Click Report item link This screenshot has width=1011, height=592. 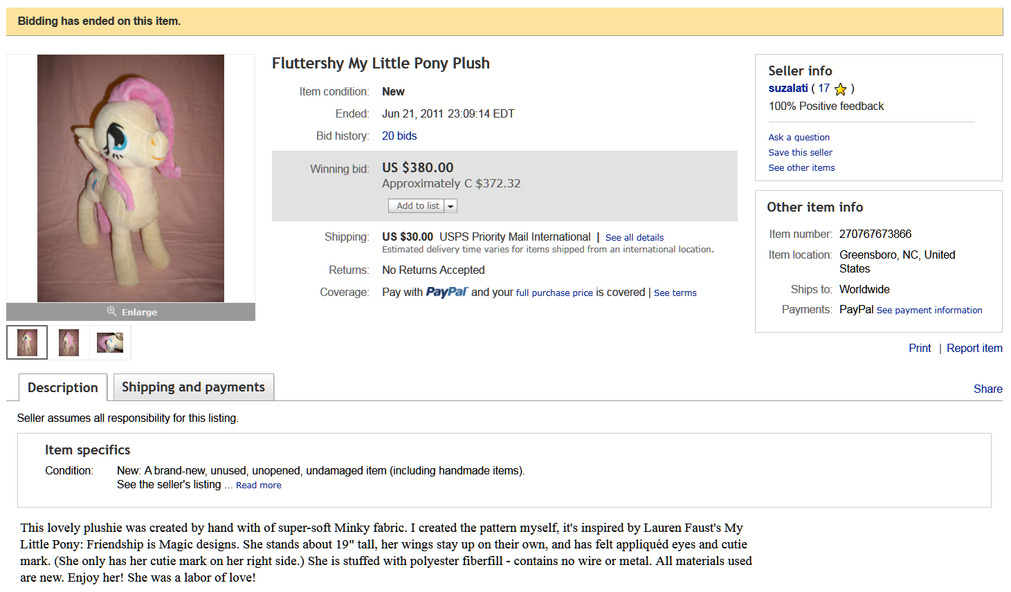pos(974,349)
